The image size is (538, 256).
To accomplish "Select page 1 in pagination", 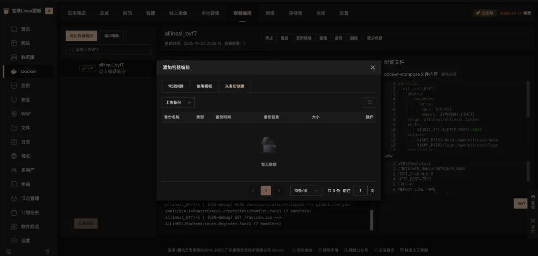I will coord(266,191).
